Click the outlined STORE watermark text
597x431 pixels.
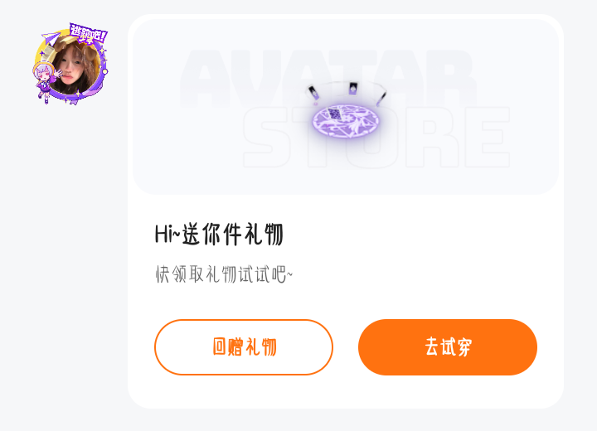coord(376,137)
